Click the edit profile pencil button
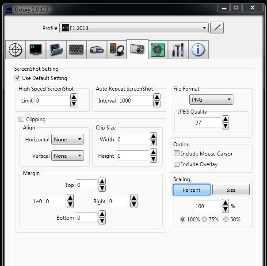The height and width of the screenshot is (266, 267). click(x=217, y=28)
